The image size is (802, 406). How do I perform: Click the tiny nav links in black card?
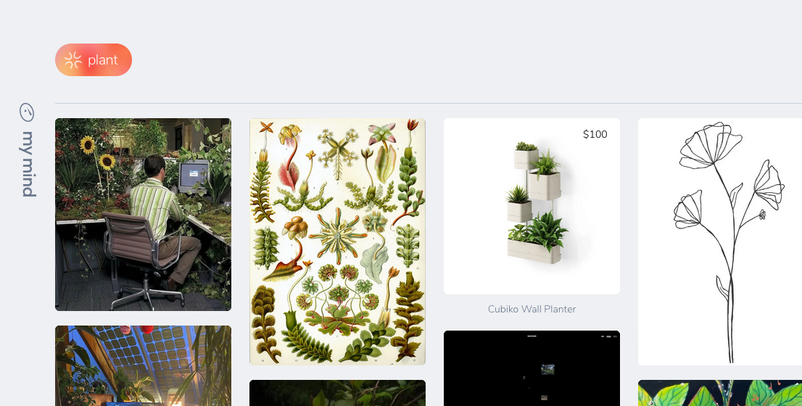pos(608,336)
